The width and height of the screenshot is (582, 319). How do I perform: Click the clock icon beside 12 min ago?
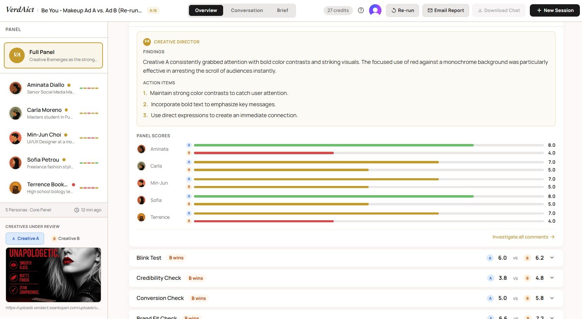(76, 210)
